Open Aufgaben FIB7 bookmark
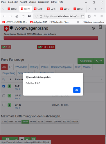The width and height of the screenshot is (106, 144). pos(38,22)
